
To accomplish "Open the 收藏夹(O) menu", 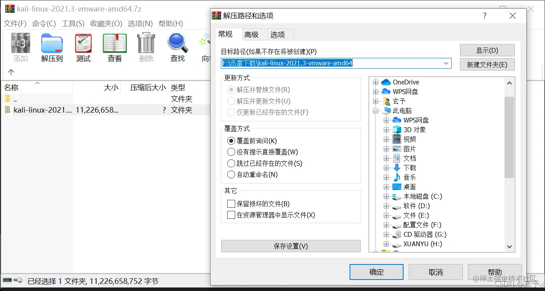I will point(106,24).
